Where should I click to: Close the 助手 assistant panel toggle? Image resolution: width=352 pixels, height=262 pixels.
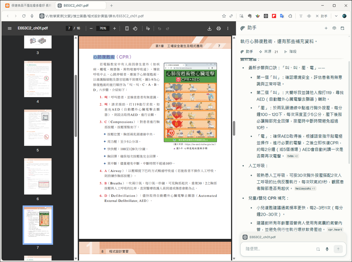point(321,16)
